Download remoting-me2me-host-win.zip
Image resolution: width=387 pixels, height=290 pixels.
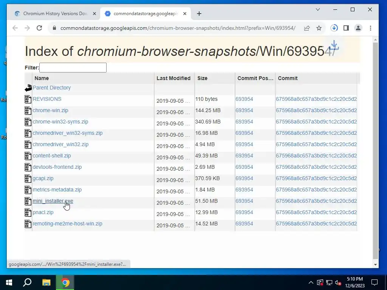click(x=67, y=224)
